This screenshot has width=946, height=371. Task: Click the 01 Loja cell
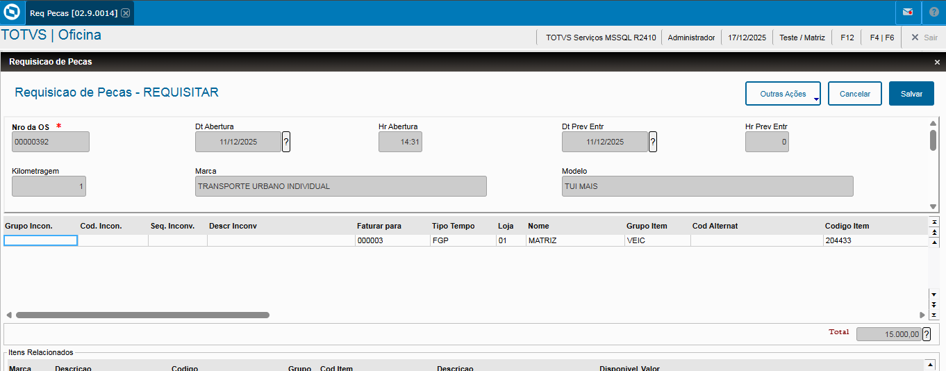511,240
